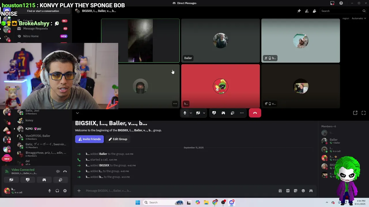Image resolution: width=369 pixels, height=207 pixels.
Task: Open pinned messages via the pin icon
Action: [299, 11]
